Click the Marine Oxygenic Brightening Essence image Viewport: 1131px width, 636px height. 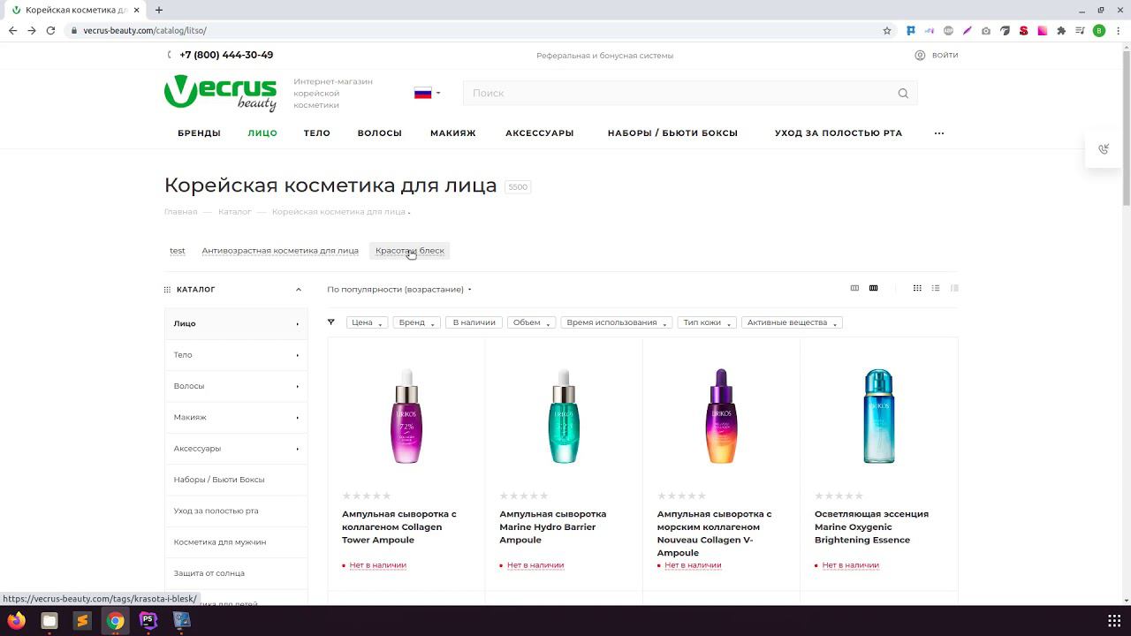point(878,416)
